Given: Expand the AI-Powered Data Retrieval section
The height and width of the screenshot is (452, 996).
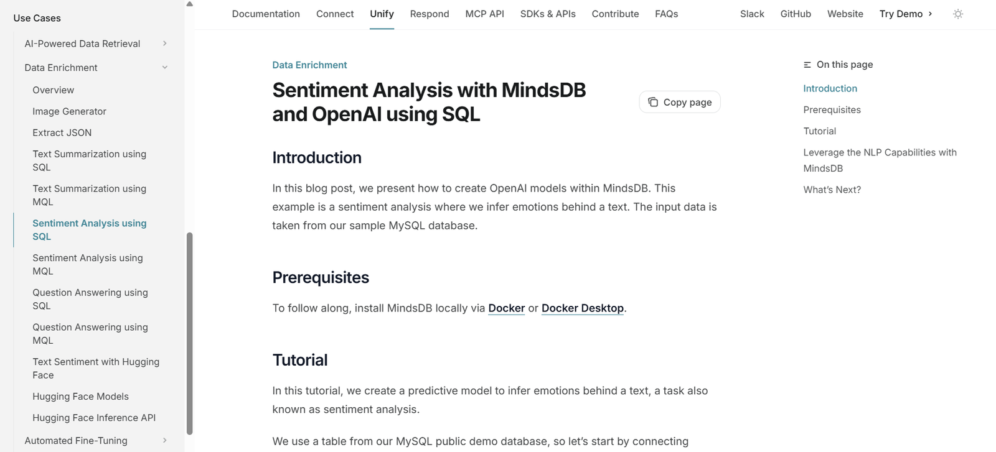Looking at the screenshot, I should click(165, 44).
